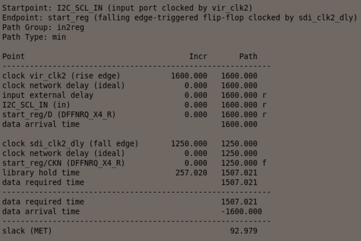361x241 pixels.
Task: Click the input external delay row
Action: click(48, 95)
